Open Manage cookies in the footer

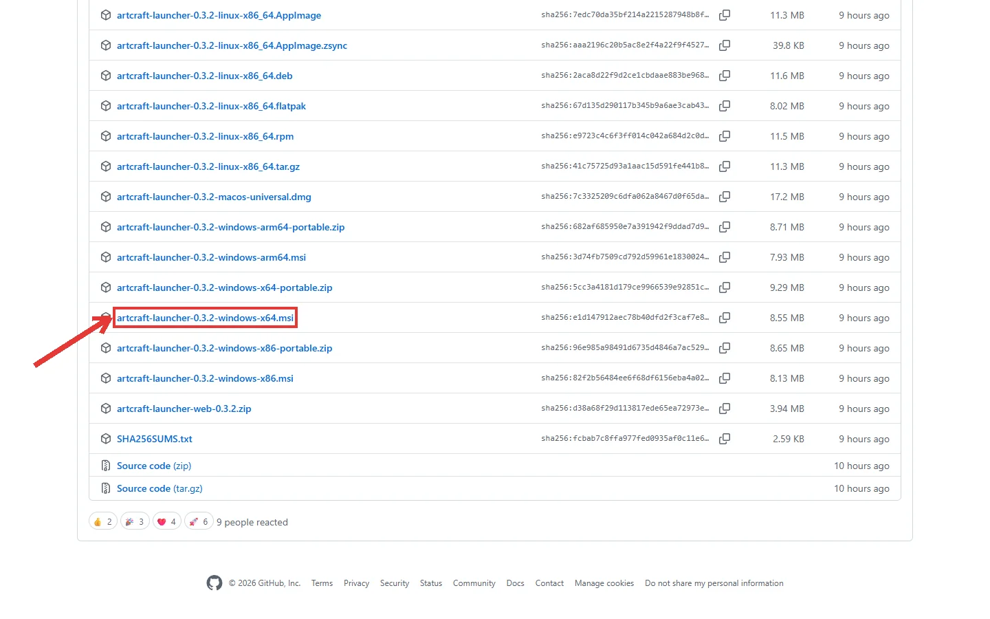pos(604,583)
